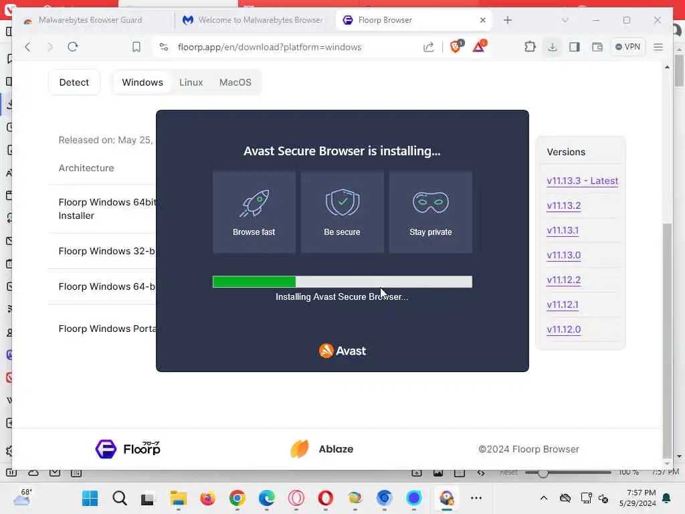Reload the Floorp download page
685x514 pixels.
point(73,47)
